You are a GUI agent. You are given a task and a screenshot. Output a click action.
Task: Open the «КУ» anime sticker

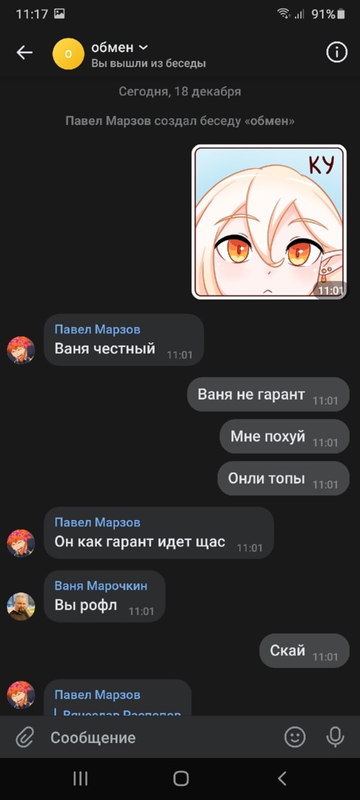click(x=269, y=221)
